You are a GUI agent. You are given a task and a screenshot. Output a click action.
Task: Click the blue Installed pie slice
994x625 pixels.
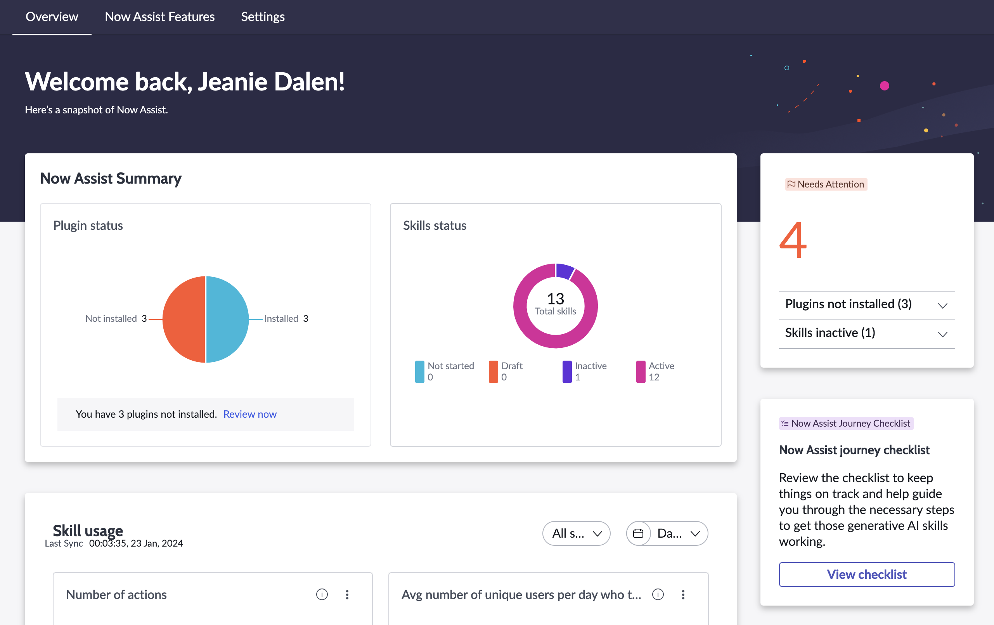click(227, 319)
